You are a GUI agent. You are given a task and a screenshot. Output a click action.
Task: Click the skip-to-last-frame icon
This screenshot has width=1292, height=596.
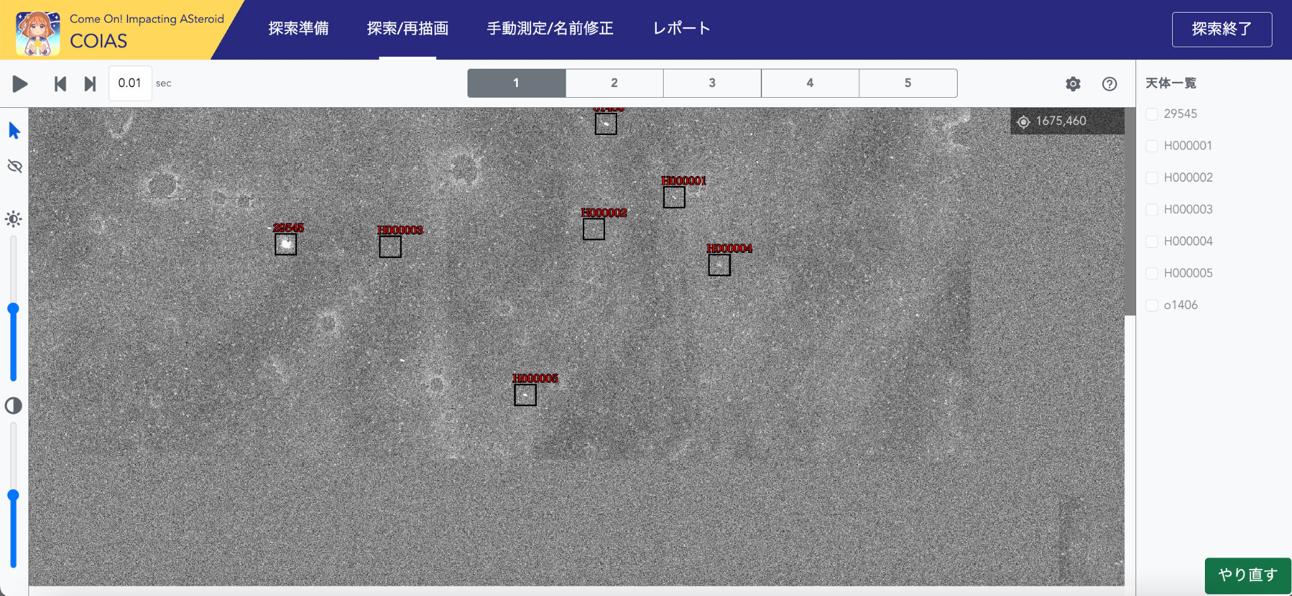(x=90, y=83)
